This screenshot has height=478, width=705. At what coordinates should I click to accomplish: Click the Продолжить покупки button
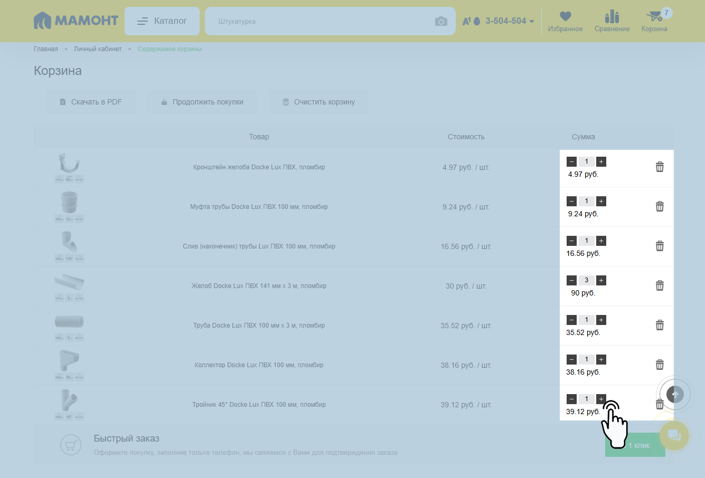click(202, 102)
